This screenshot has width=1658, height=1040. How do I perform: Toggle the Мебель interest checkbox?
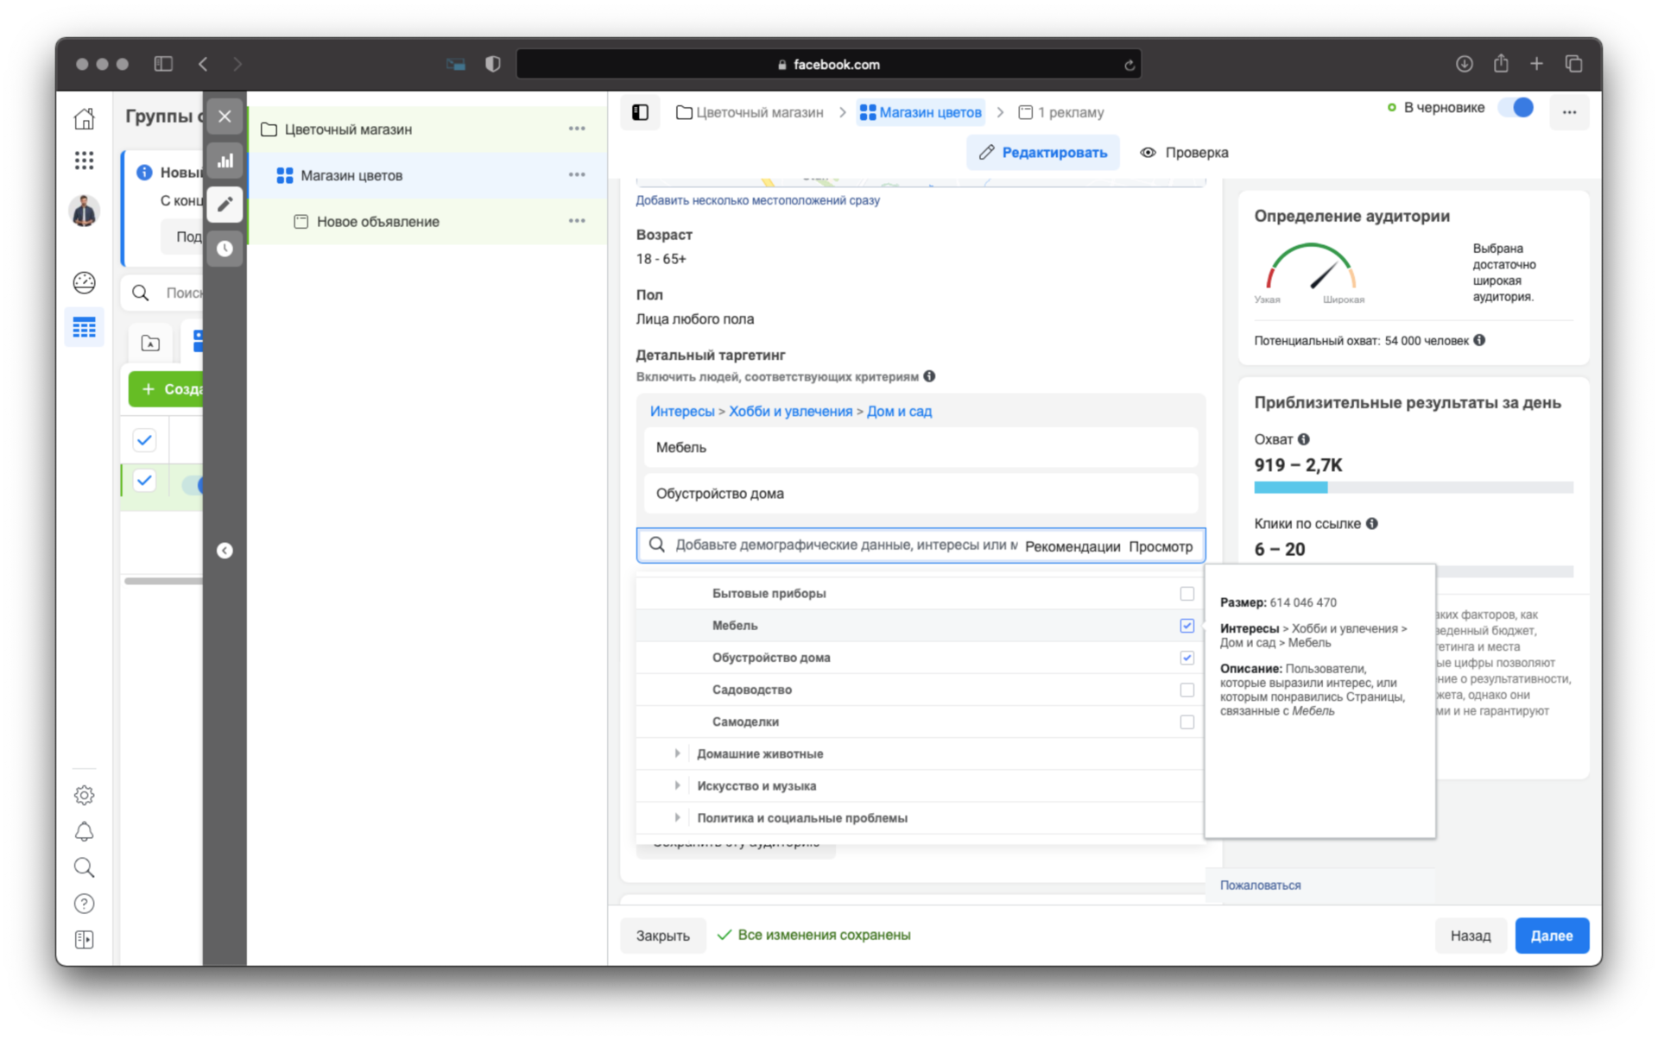pos(1187,624)
